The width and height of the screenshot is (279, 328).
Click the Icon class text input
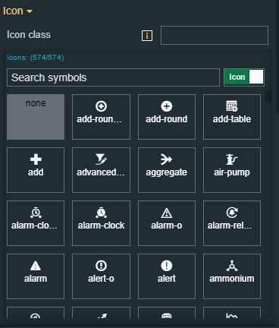pos(215,35)
